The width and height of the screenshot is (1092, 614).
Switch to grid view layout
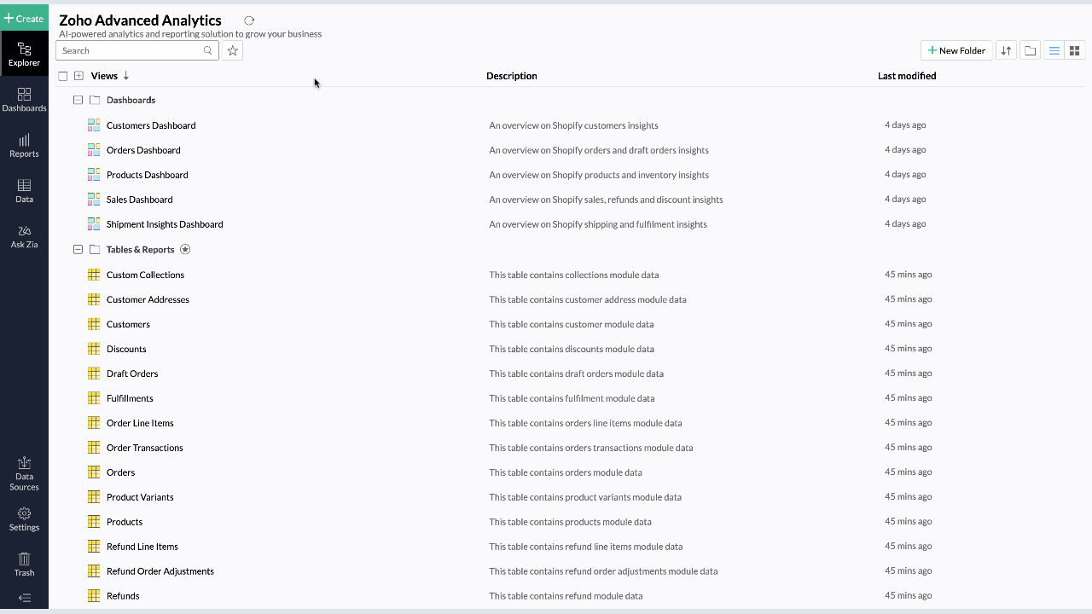click(x=1075, y=50)
